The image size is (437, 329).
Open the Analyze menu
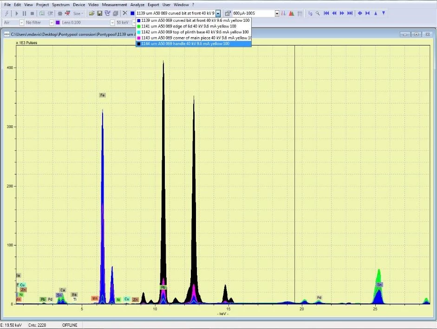(x=137, y=5)
